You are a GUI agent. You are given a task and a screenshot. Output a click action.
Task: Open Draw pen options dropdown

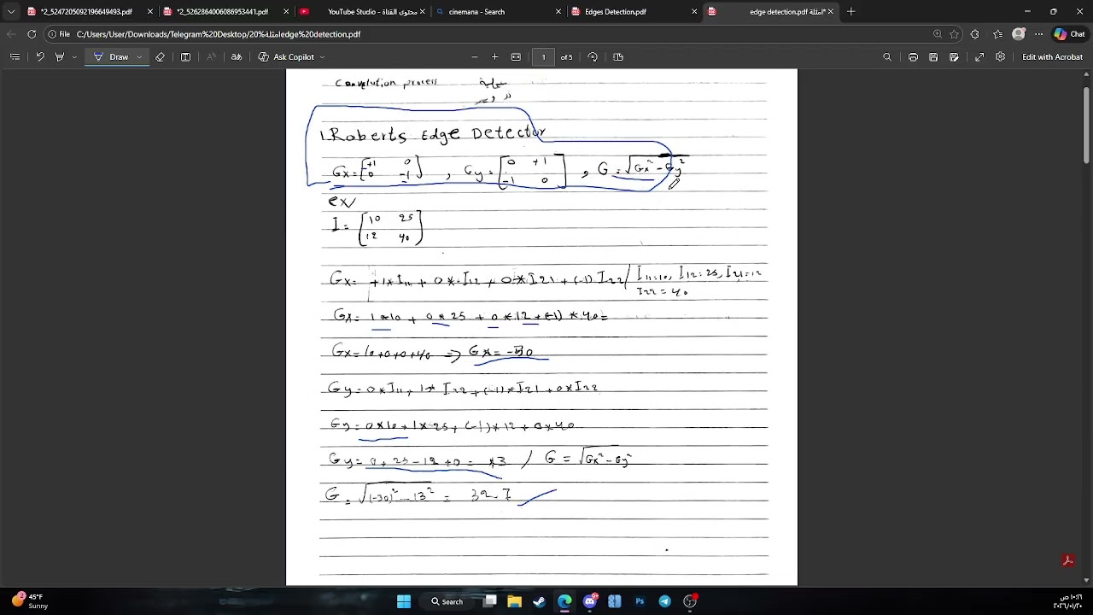tap(139, 57)
